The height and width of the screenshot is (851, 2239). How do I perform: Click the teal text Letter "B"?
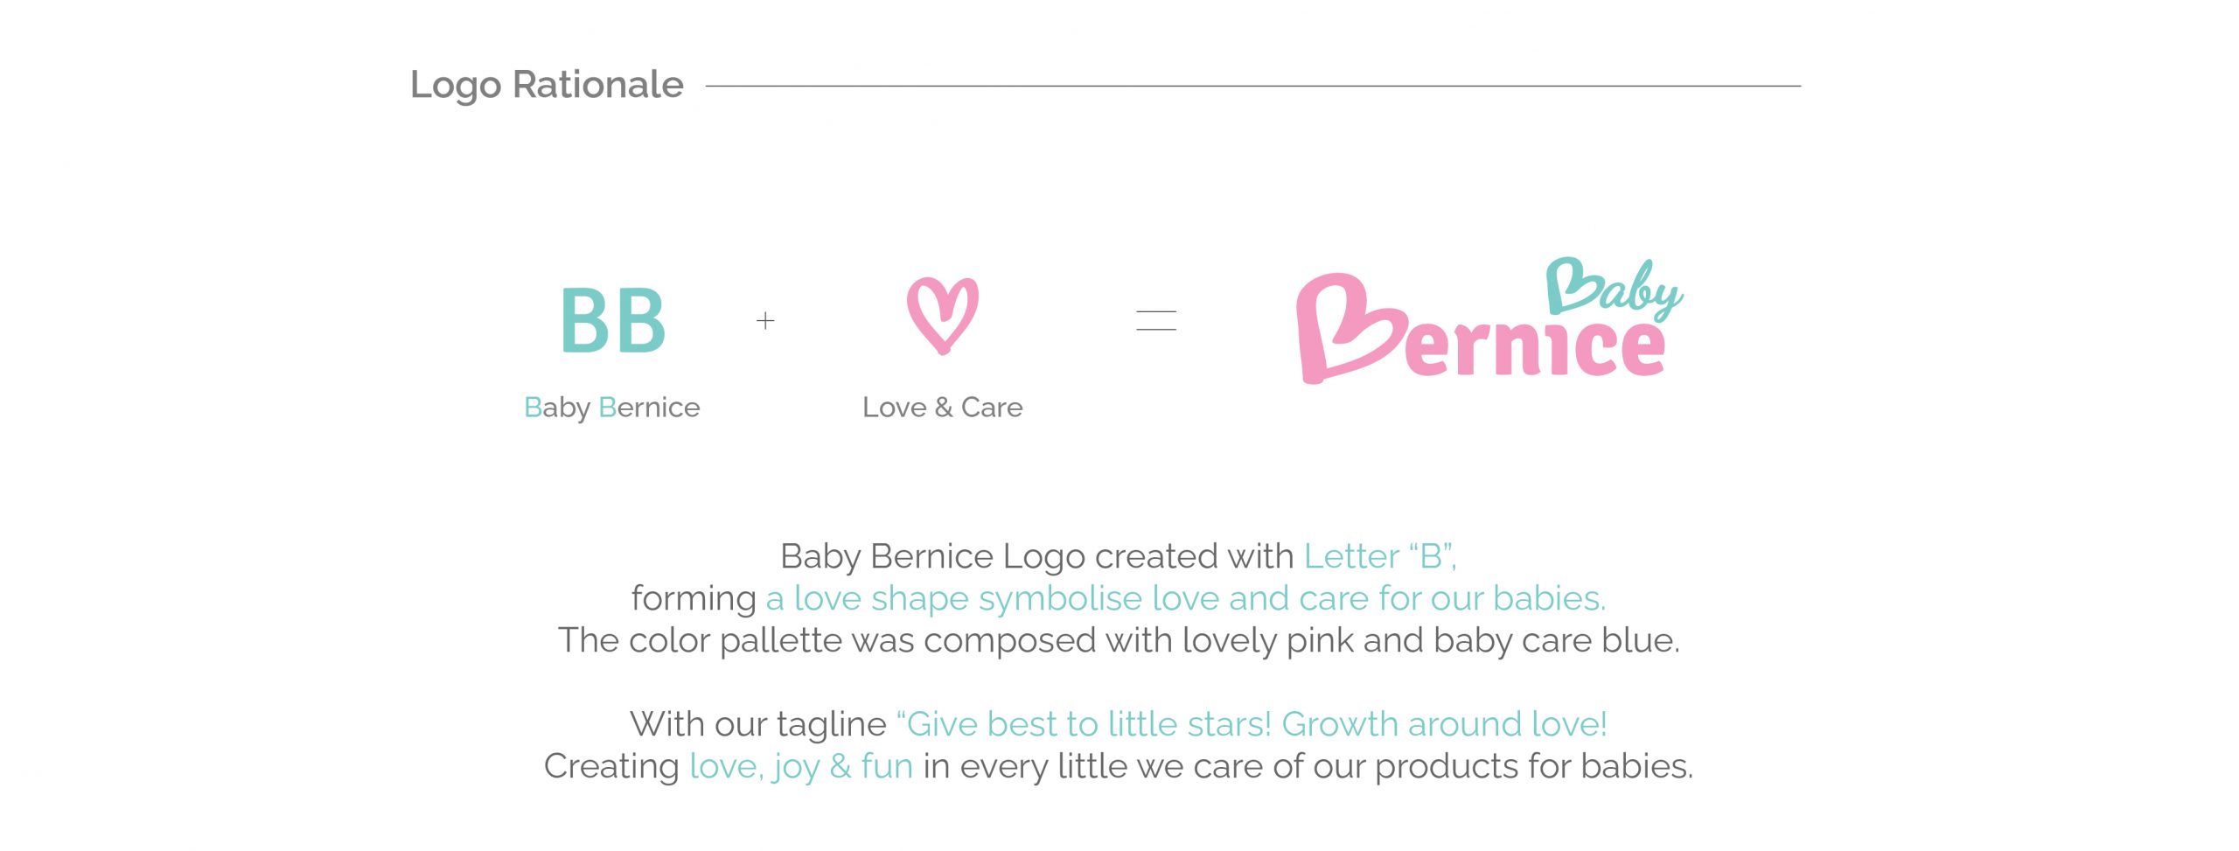(1379, 556)
